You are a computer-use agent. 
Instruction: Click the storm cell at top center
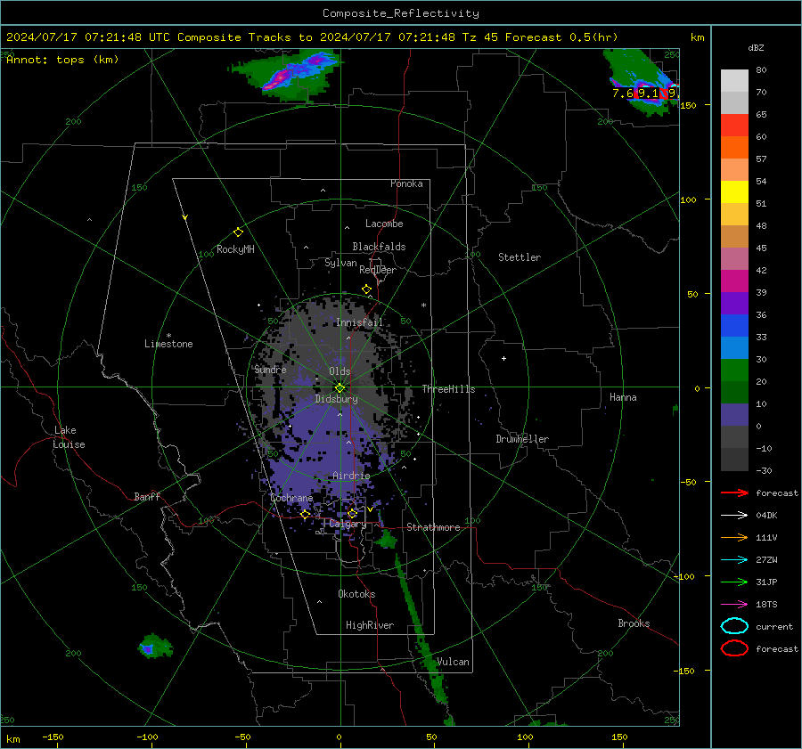[286, 74]
